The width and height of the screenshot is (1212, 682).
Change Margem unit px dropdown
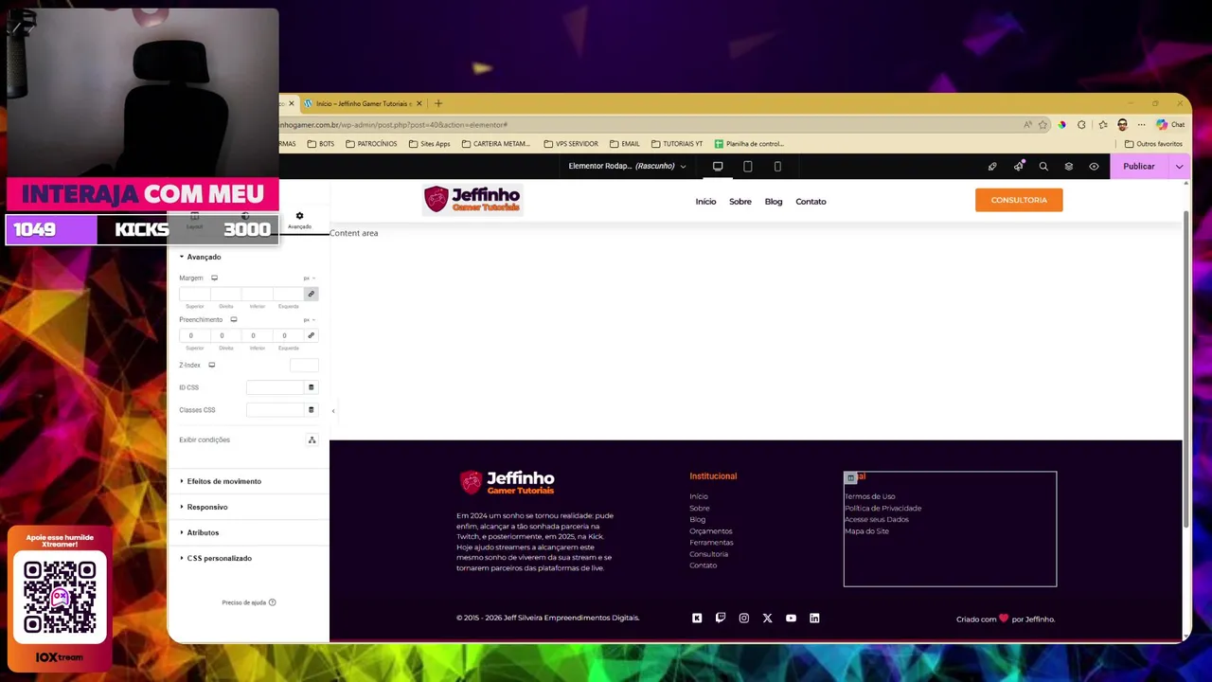pyautogui.click(x=309, y=278)
